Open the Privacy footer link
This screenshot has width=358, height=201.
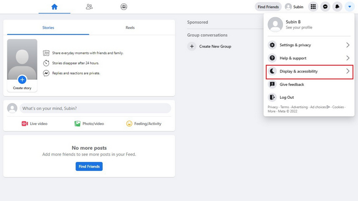272,107
